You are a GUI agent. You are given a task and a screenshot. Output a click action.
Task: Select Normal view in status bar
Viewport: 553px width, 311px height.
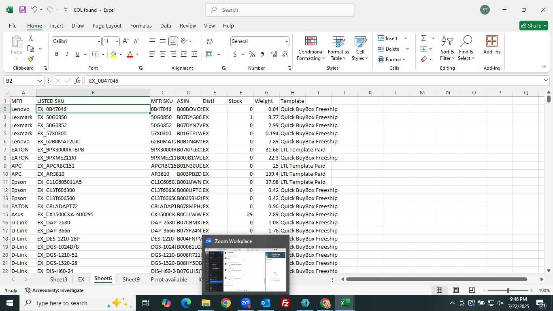coord(439,290)
